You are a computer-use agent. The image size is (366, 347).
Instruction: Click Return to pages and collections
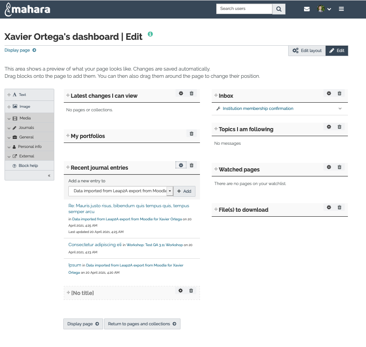click(x=142, y=324)
